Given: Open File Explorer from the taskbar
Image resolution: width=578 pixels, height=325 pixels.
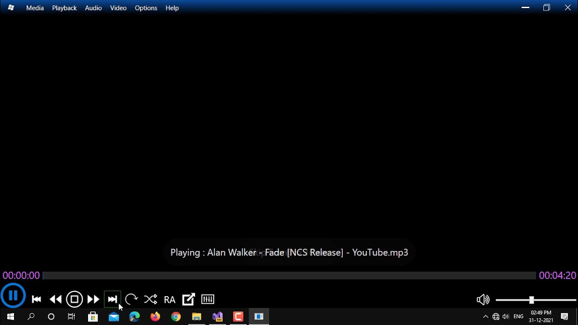Looking at the screenshot, I should pos(197,317).
